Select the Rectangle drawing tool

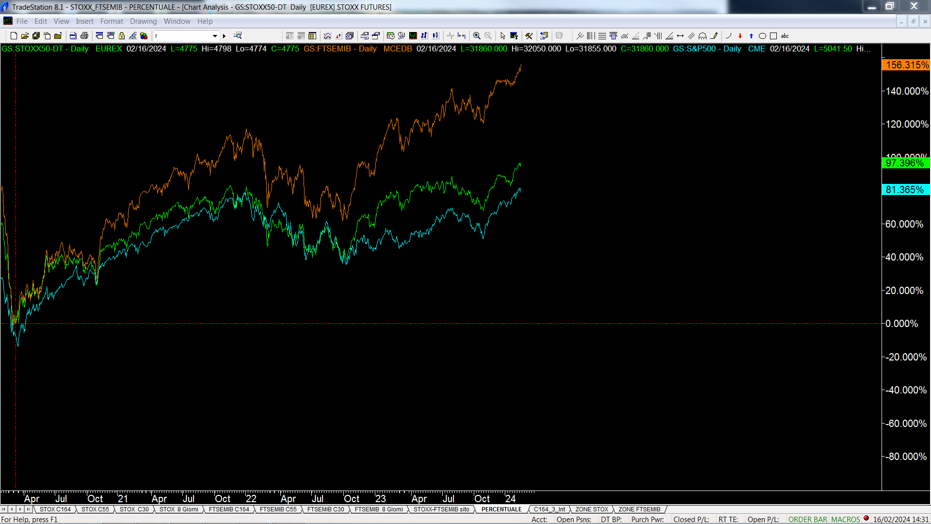773,36
